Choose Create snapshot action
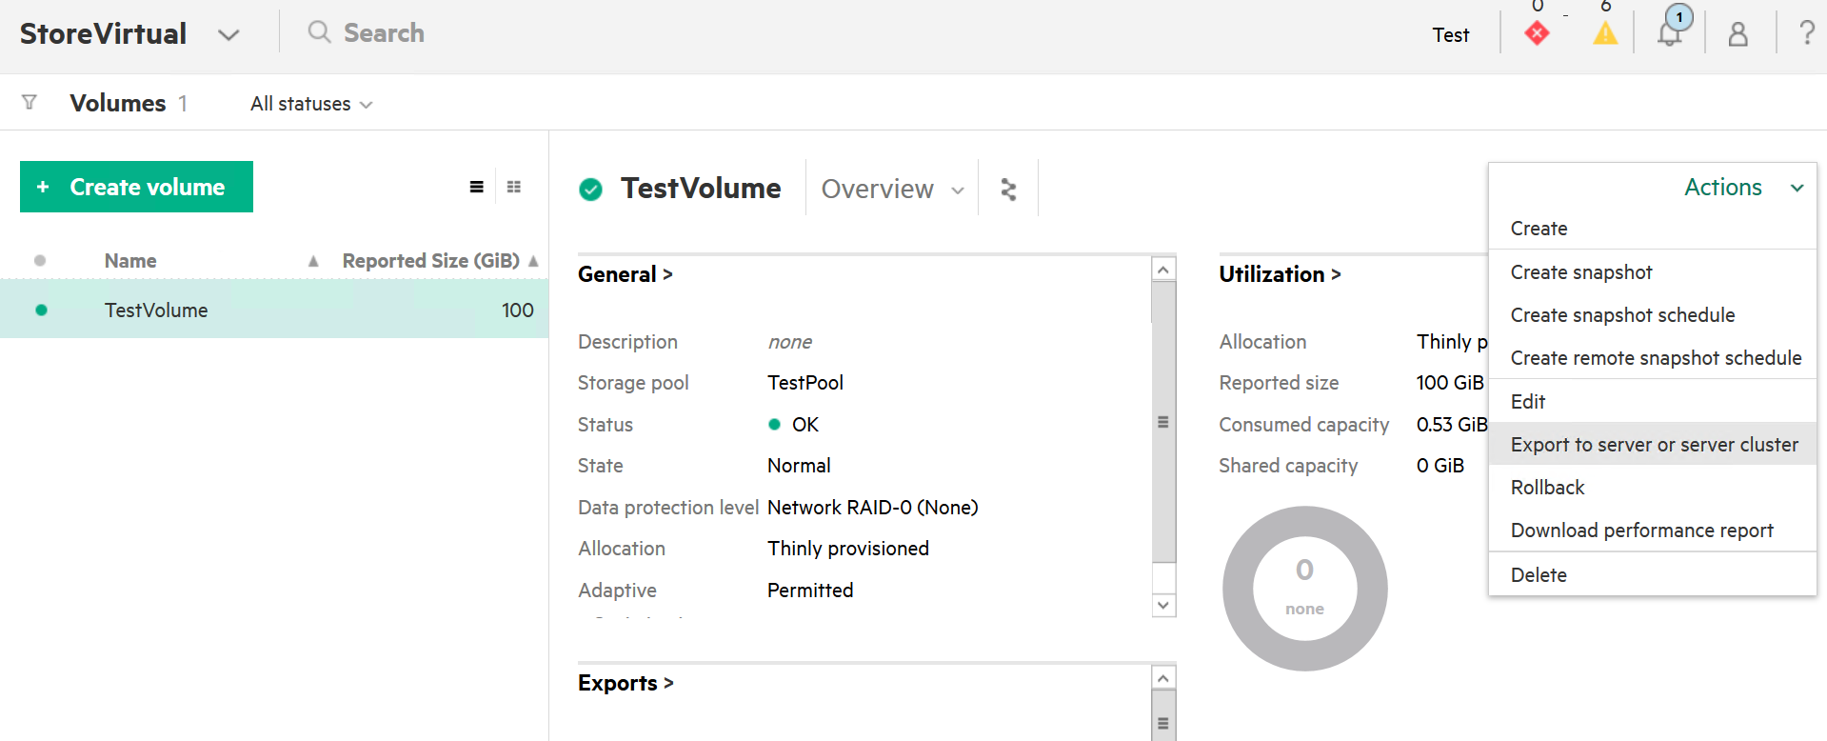Image resolution: width=1827 pixels, height=741 pixels. (1652, 272)
